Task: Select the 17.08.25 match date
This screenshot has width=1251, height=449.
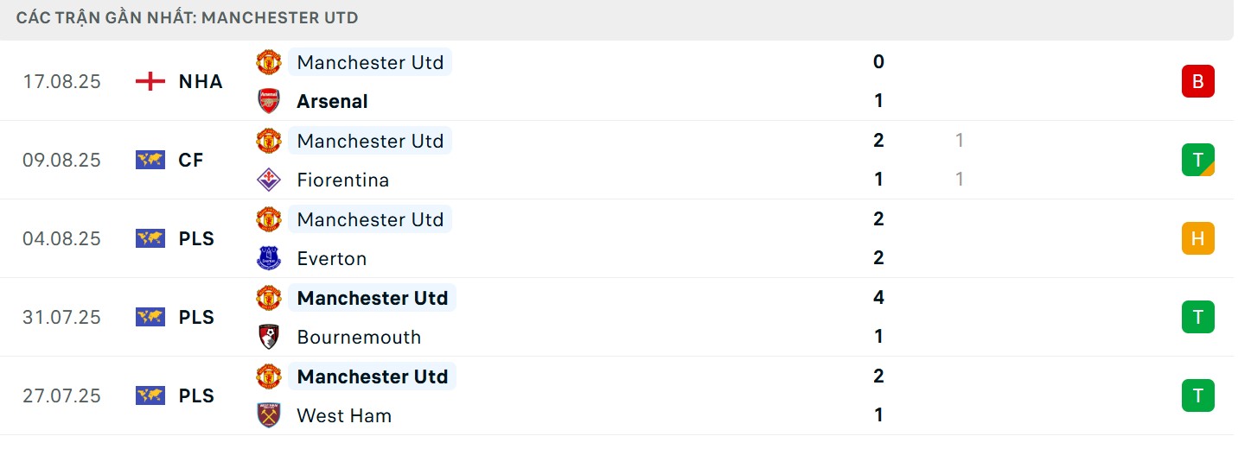Action: 61,81
